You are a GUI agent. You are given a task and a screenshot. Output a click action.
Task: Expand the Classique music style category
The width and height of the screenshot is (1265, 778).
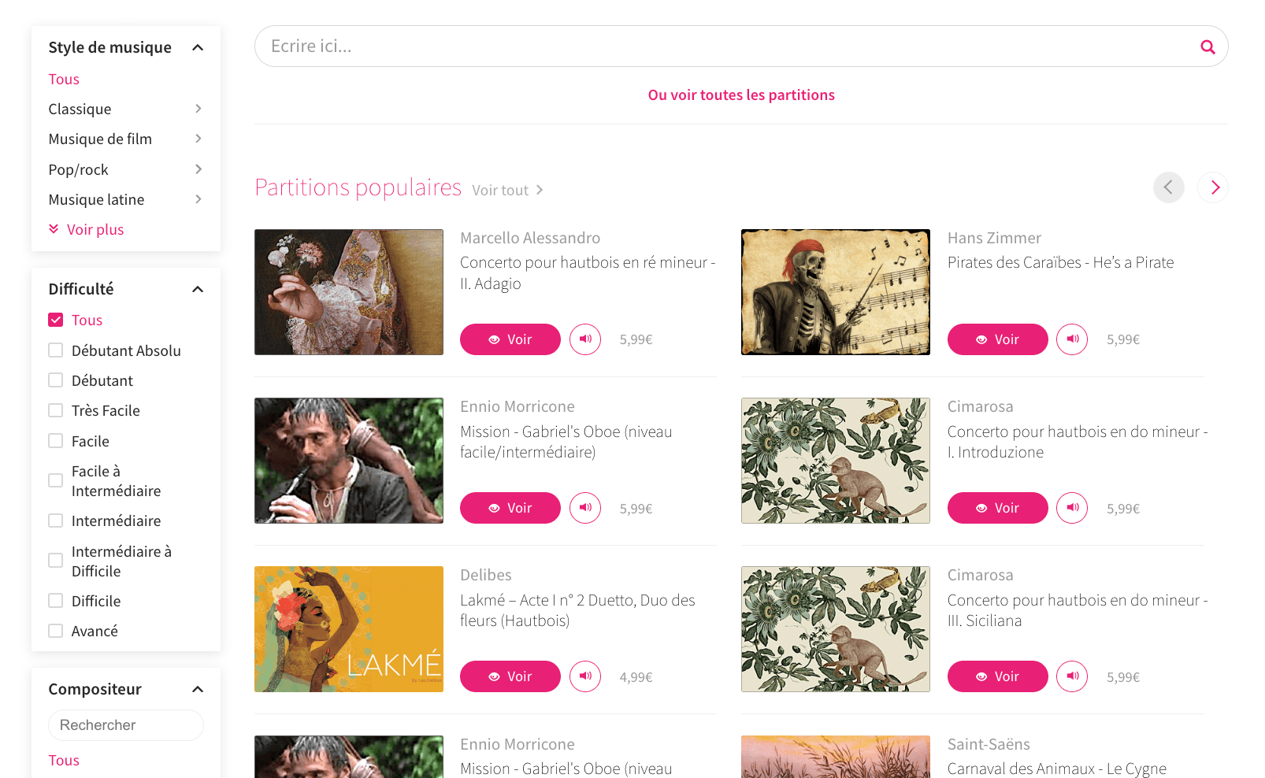click(80, 109)
